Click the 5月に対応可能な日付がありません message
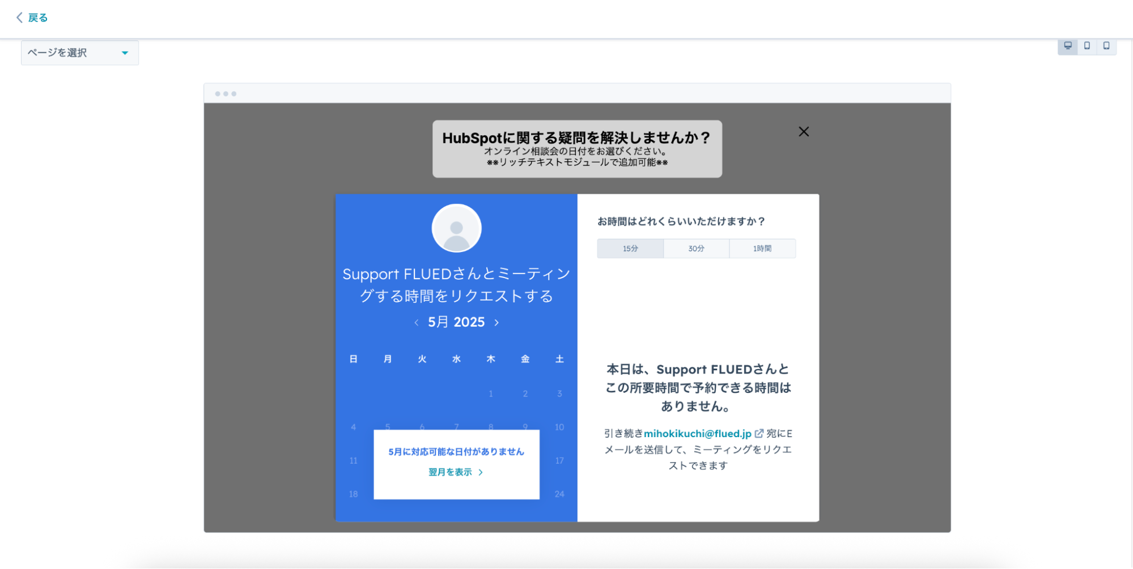 pyautogui.click(x=456, y=452)
